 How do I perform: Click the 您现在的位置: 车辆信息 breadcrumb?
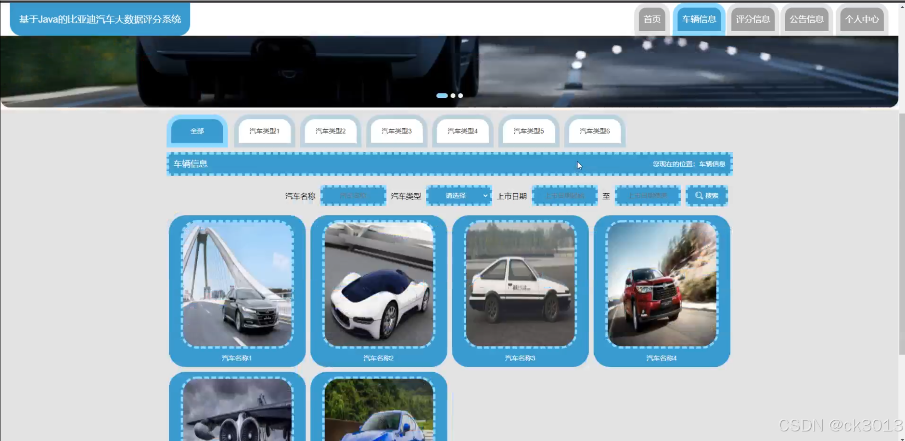pyautogui.click(x=688, y=164)
